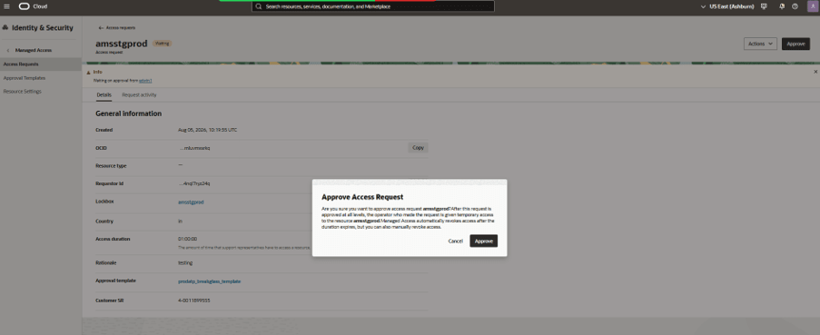Click the Rationale value testing
The width and height of the screenshot is (820, 335).
click(x=185, y=263)
